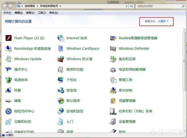Click 鼠标 mouse icon
This screenshot has height=138, width=187.
[113, 131]
